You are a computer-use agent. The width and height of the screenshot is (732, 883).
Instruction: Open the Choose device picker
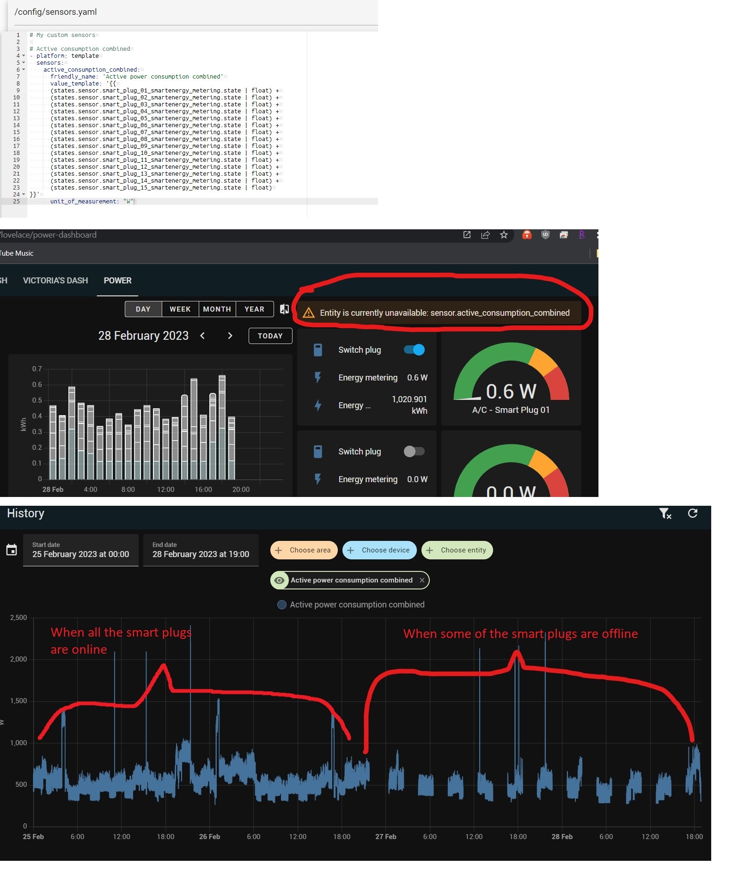(379, 550)
